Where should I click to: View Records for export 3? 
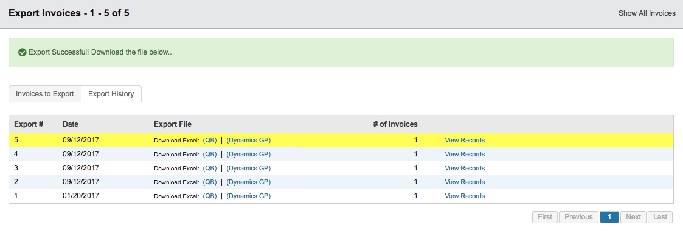click(465, 168)
